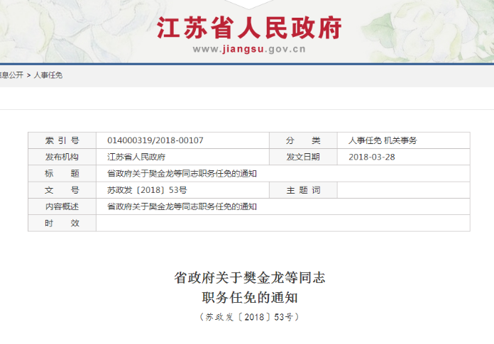Click the 内容概述 label cell
494x344 pixels.
[62, 206]
